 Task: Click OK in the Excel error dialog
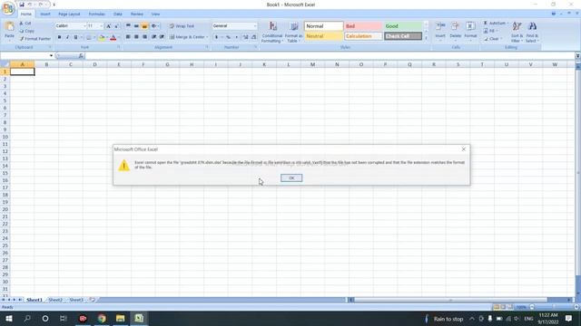pyautogui.click(x=291, y=177)
